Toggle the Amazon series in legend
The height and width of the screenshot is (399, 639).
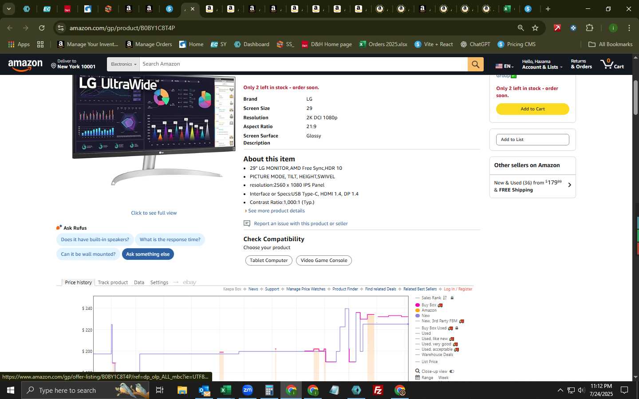tap(426, 310)
